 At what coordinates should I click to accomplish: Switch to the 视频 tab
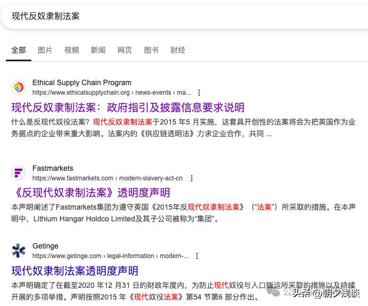pyautogui.click(x=72, y=50)
